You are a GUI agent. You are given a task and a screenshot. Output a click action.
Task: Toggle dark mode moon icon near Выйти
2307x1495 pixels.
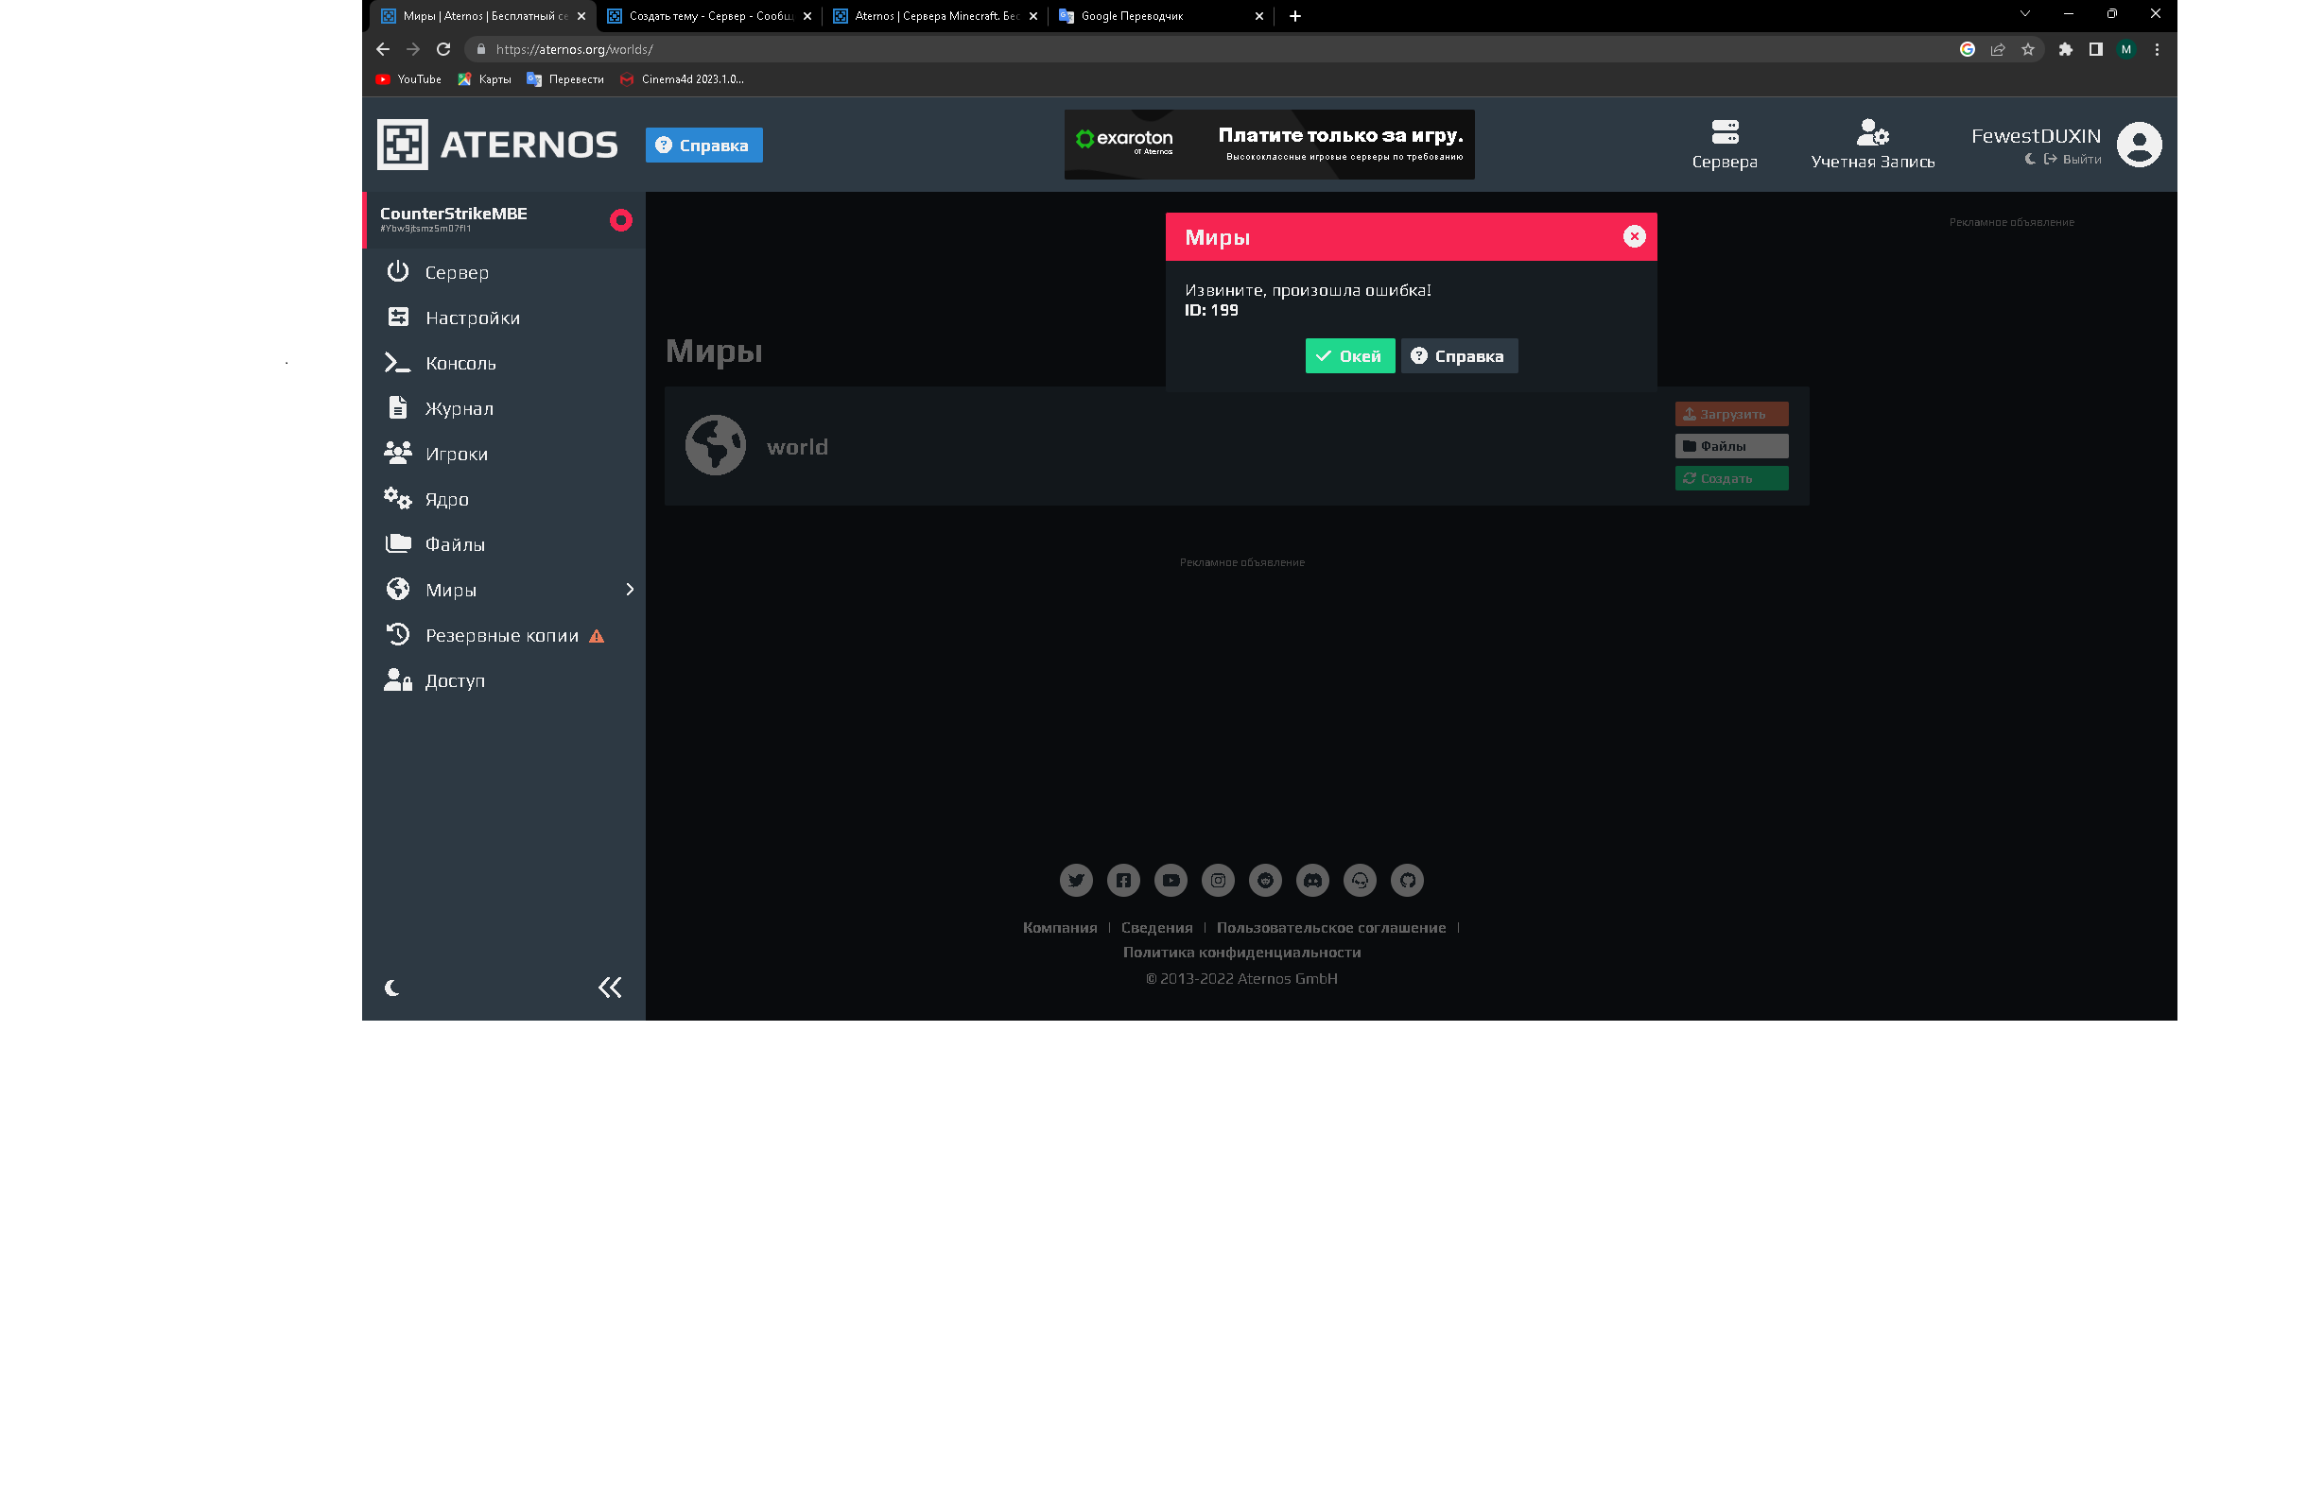[2029, 160]
